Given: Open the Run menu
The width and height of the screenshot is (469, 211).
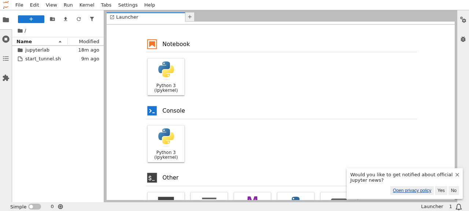Looking at the screenshot, I should [68, 5].
